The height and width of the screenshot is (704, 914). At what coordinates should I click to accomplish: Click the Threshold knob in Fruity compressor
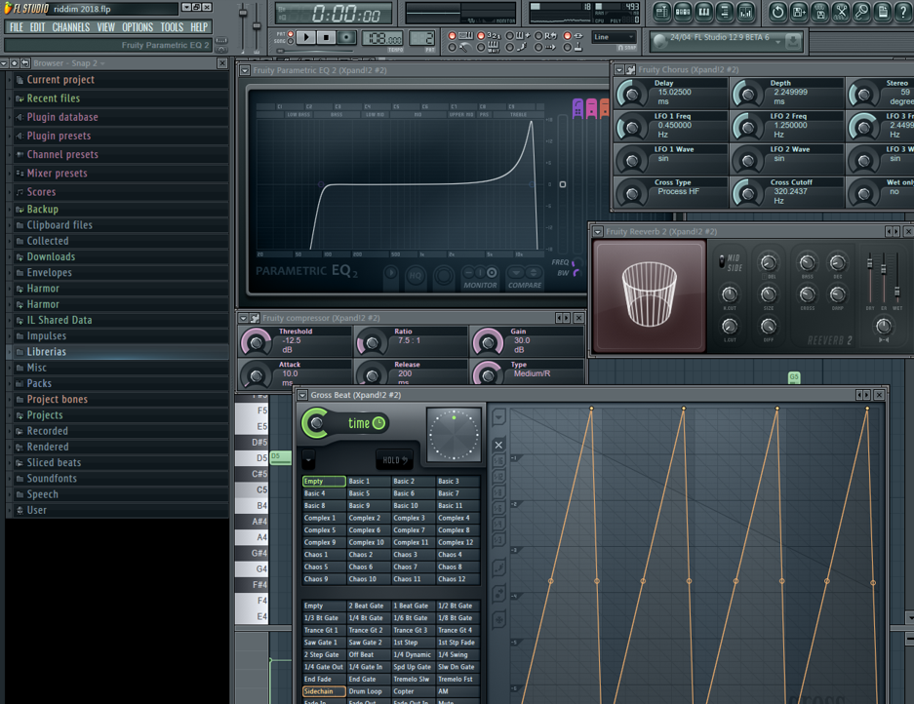(x=256, y=342)
